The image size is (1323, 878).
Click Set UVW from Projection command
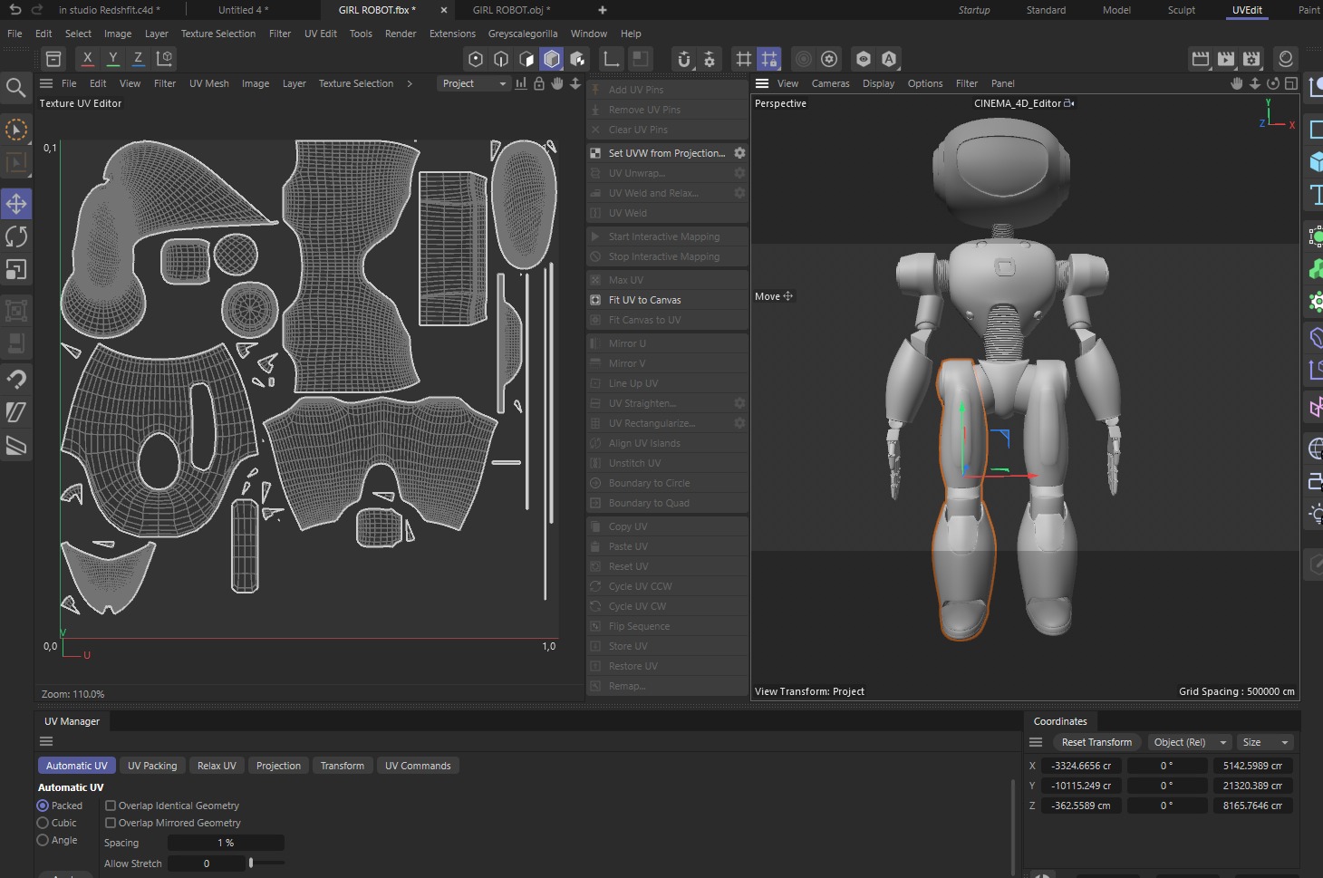tap(667, 153)
